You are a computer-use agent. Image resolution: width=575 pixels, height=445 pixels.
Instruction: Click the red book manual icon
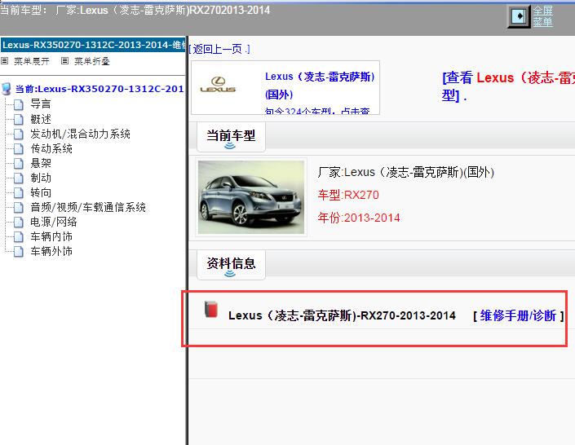(x=211, y=309)
